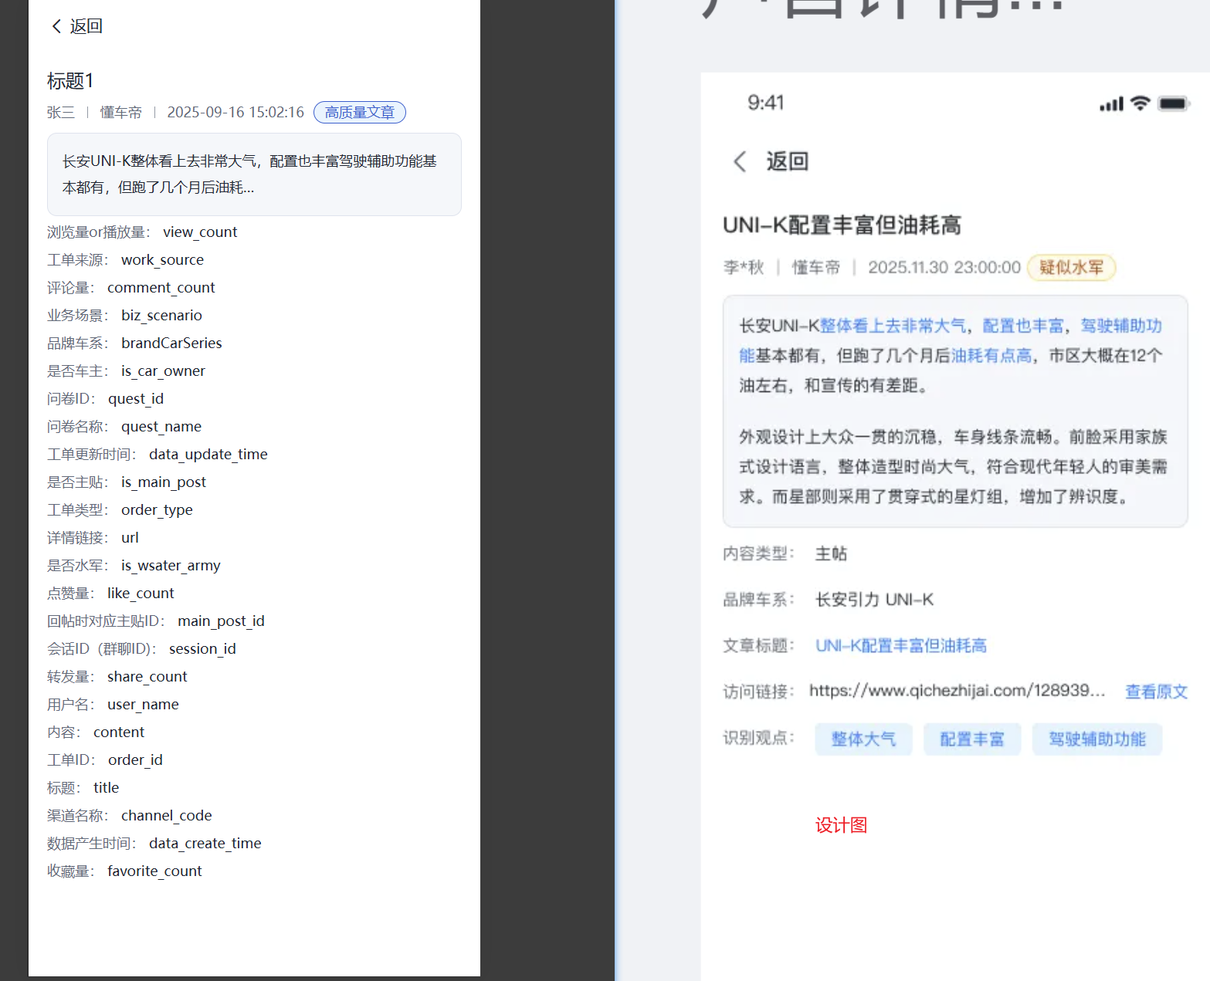
Task: Click the quest_name value
Action: coord(161,427)
